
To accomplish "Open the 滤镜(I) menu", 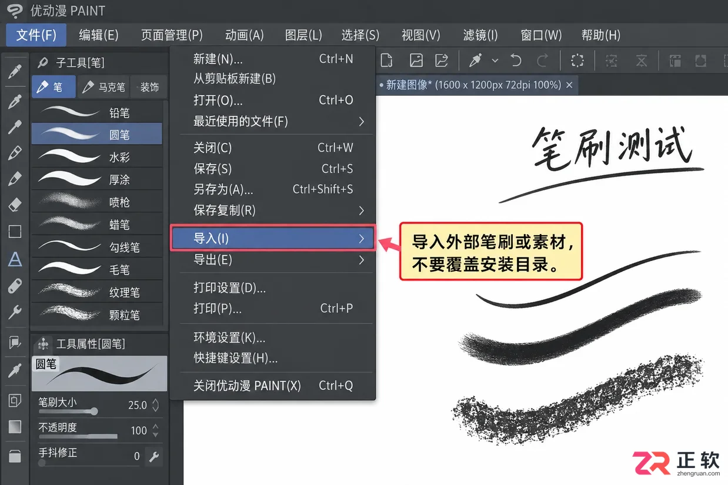I will [x=480, y=35].
